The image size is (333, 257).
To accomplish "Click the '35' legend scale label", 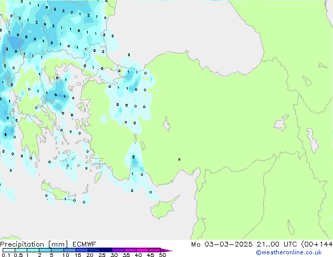I will tap(126, 255).
